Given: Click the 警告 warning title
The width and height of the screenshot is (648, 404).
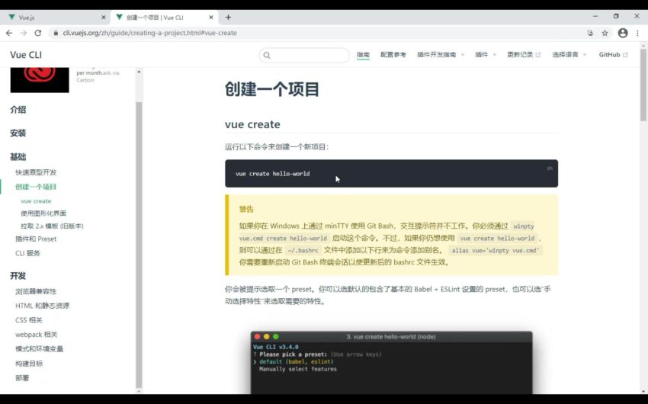Looking at the screenshot, I should pyautogui.click(x=246, y=209).
